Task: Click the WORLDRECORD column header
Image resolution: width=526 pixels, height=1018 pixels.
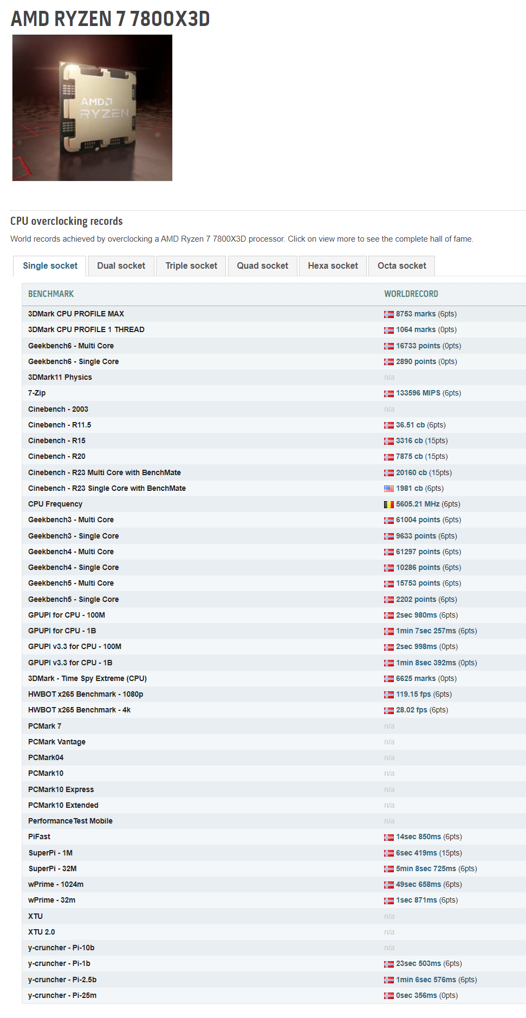Action: click(x=411, y=294)
